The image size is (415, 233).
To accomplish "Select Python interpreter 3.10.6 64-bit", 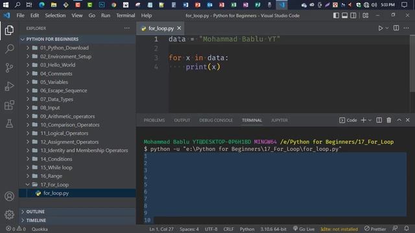I will click(x=273, y=229).
